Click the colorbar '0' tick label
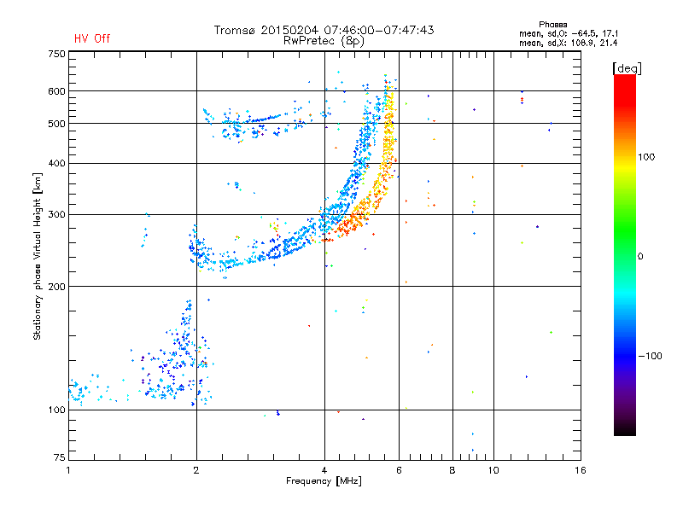Image resolution: width=683 pixels, height=512 pixels. (x=640, y=257)
